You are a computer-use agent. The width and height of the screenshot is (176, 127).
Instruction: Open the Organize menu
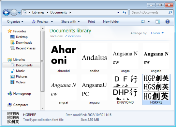[15, 21]
